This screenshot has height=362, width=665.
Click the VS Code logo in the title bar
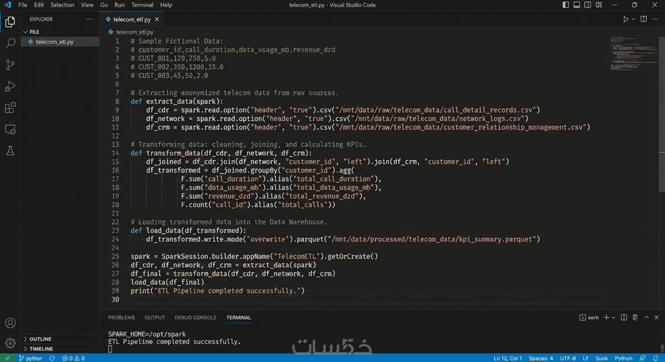pyautogui.click(x=8, y=5)
